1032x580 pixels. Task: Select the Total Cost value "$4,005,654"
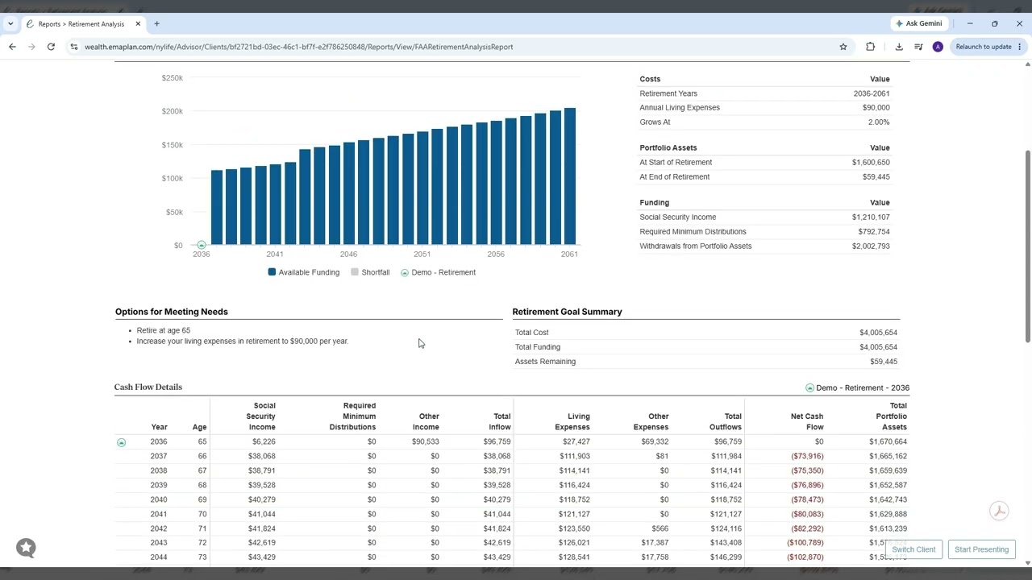click(x=878, y=333)
